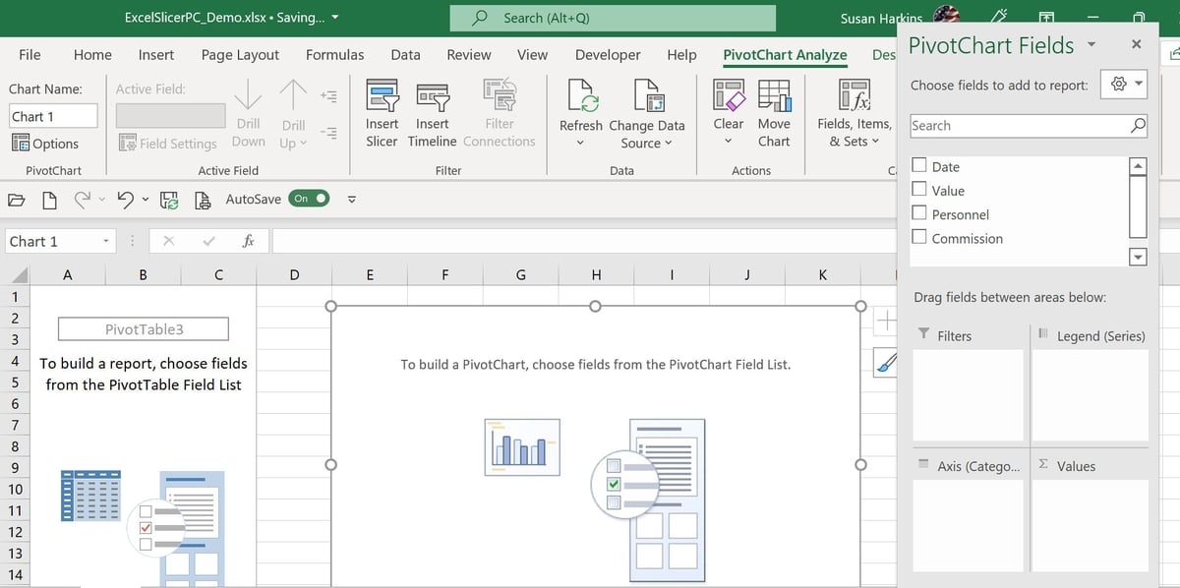Click the Insert Timeline icon

click(433, 95)
